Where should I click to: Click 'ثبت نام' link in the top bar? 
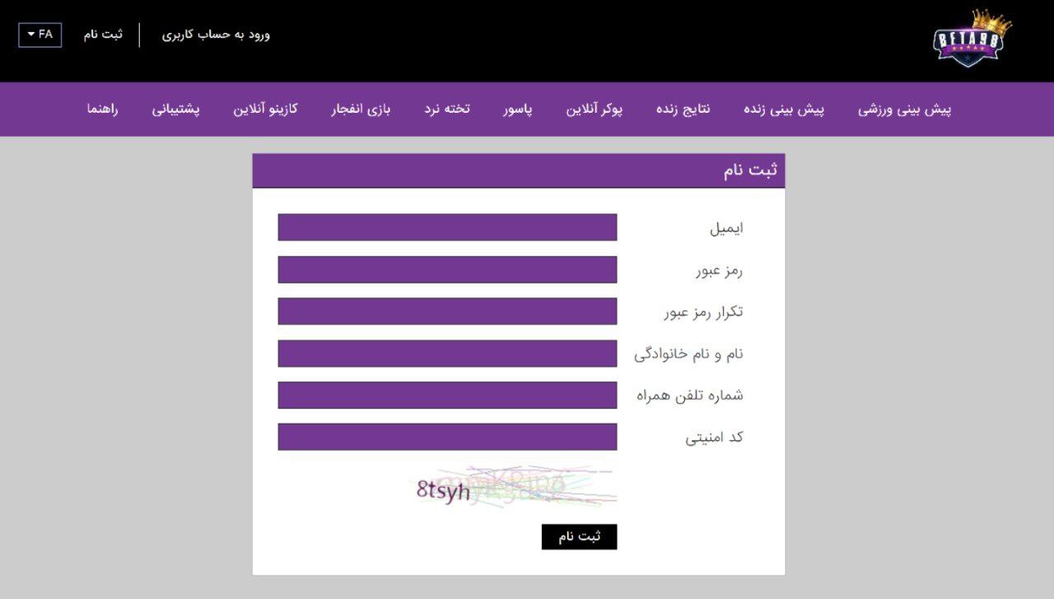coord(102,35)
